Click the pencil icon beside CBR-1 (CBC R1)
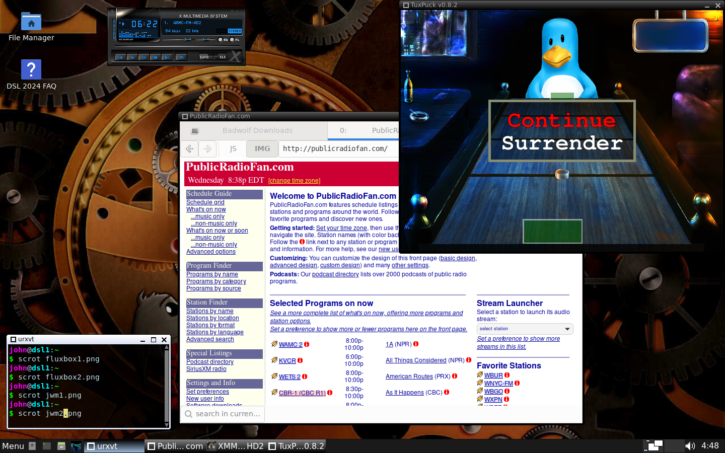725x453 pixels. [274, 392]
